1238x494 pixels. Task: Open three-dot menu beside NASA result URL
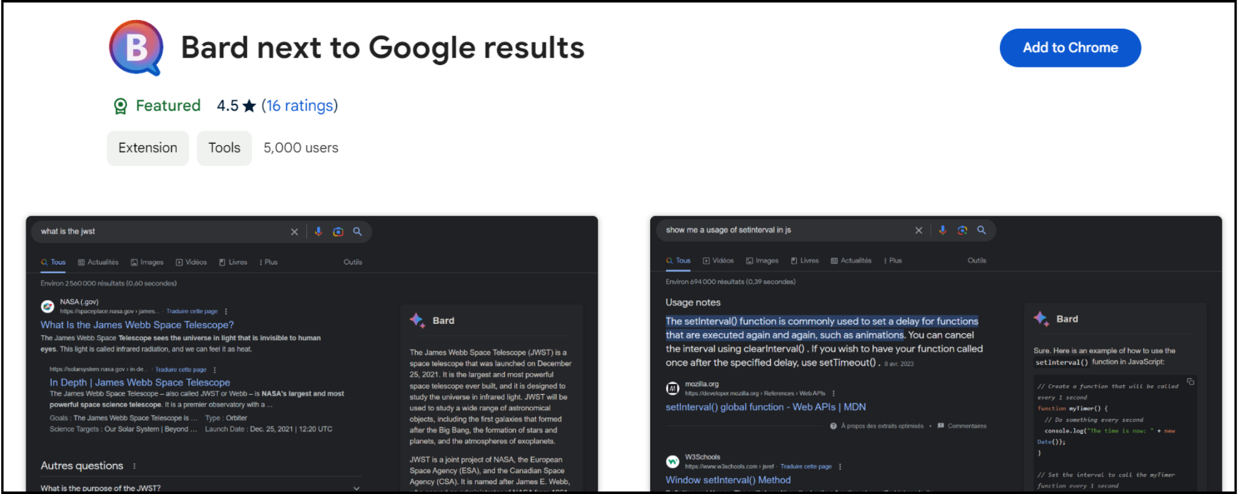tap(226, 311)
